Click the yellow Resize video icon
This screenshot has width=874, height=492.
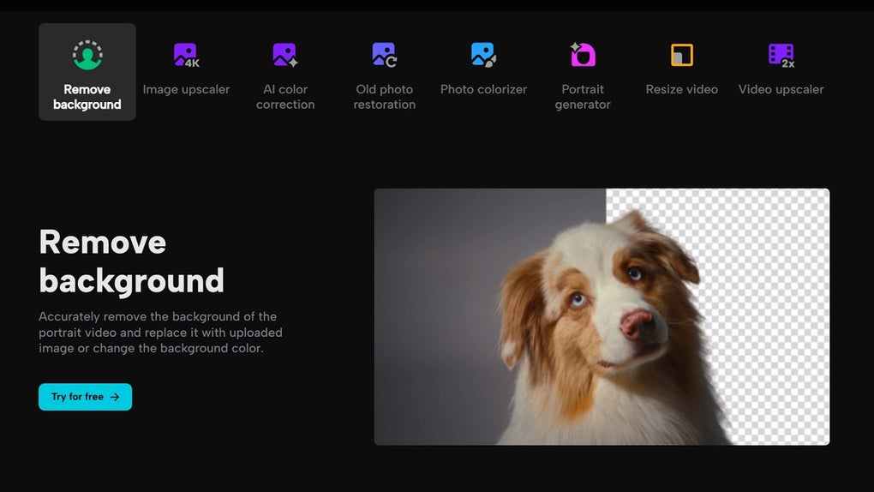tap(682, 55)
